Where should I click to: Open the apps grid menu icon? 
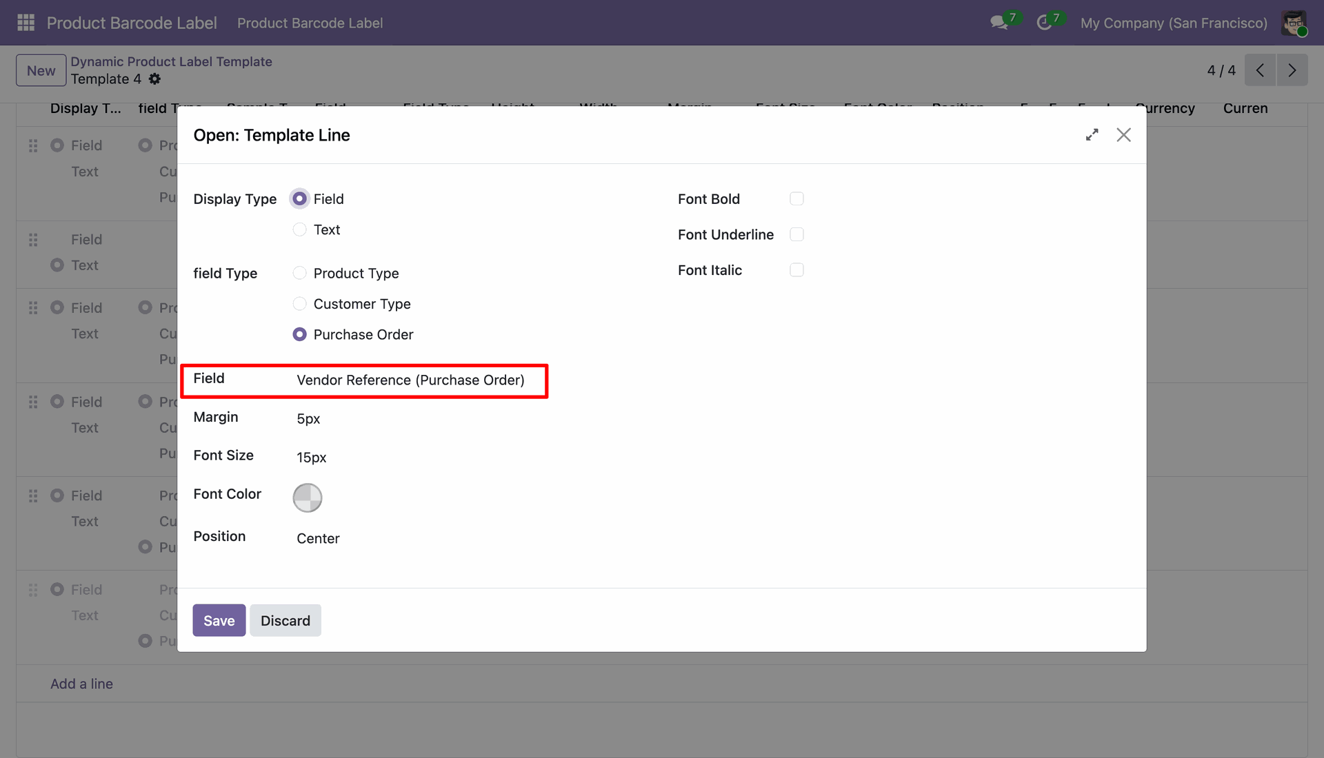[x=26, y=23]
